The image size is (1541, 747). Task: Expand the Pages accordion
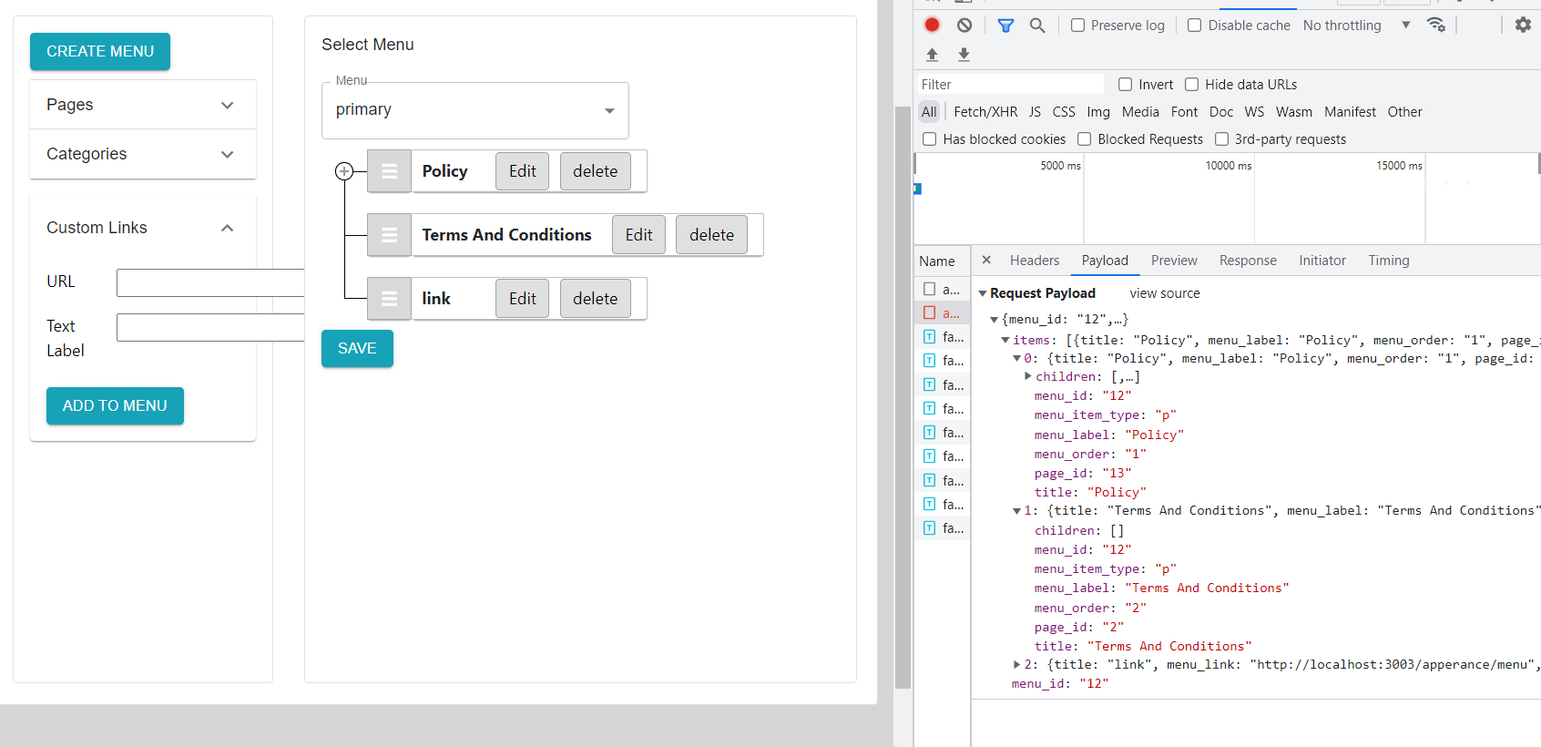pyautogui.click(x=142, y=105)
